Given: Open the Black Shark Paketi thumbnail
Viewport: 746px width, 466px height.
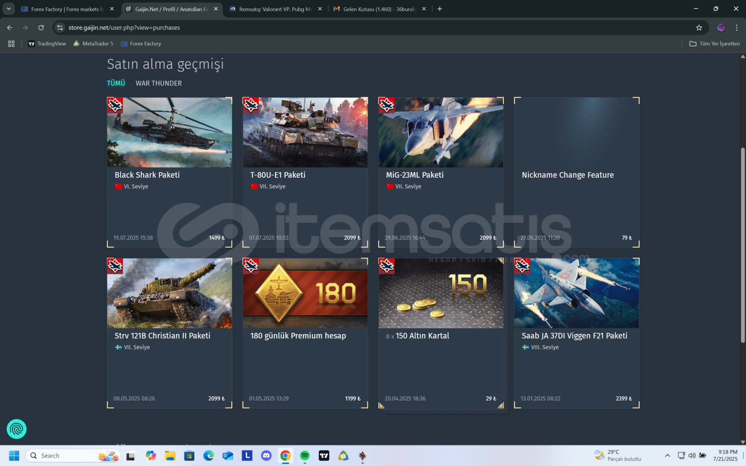Looking at the screenshot, I should 170,132.
